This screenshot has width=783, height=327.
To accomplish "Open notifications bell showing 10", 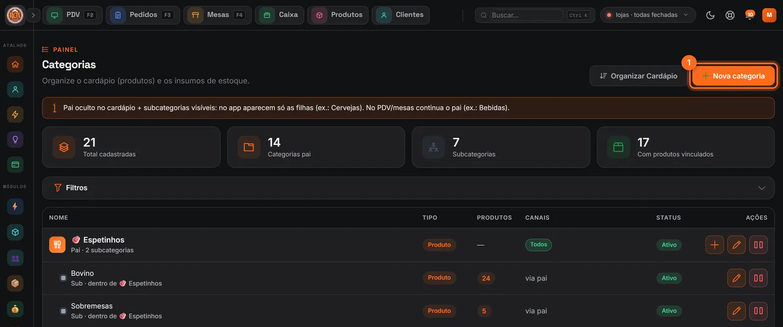I will [x=749, y=15].
